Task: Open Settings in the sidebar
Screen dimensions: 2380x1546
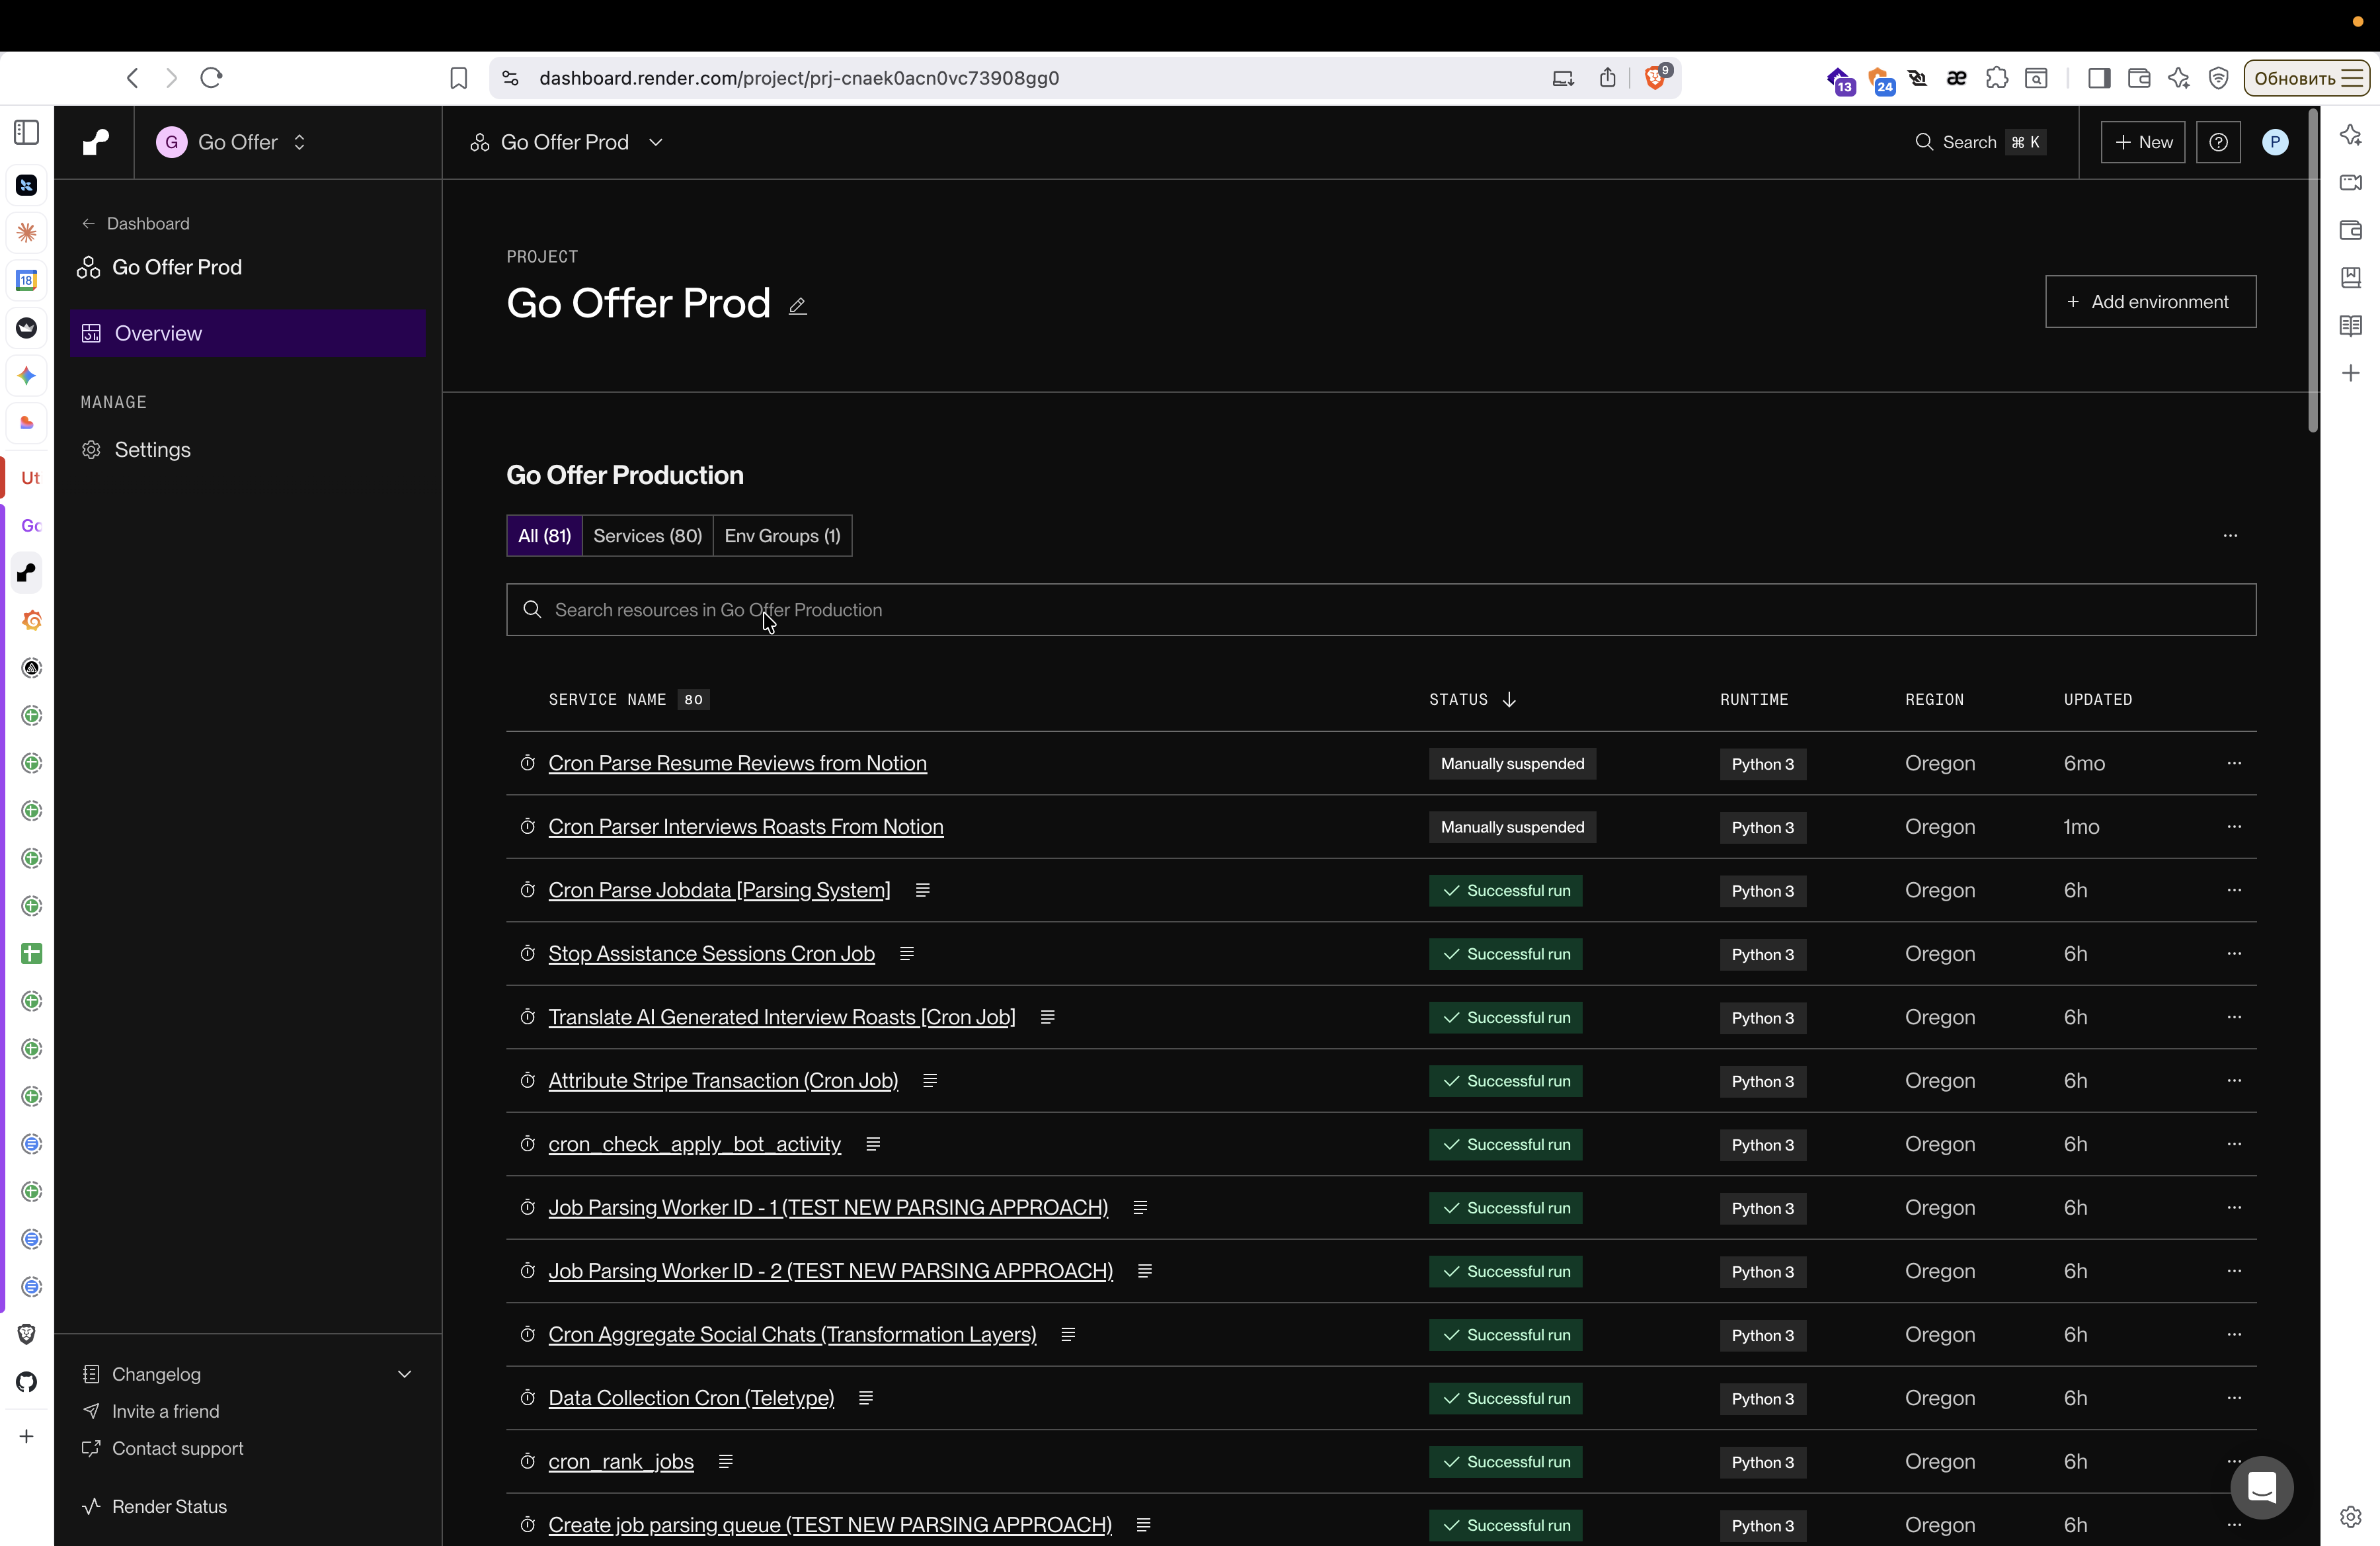Action: pyautogui.click(x=152, y=450)
